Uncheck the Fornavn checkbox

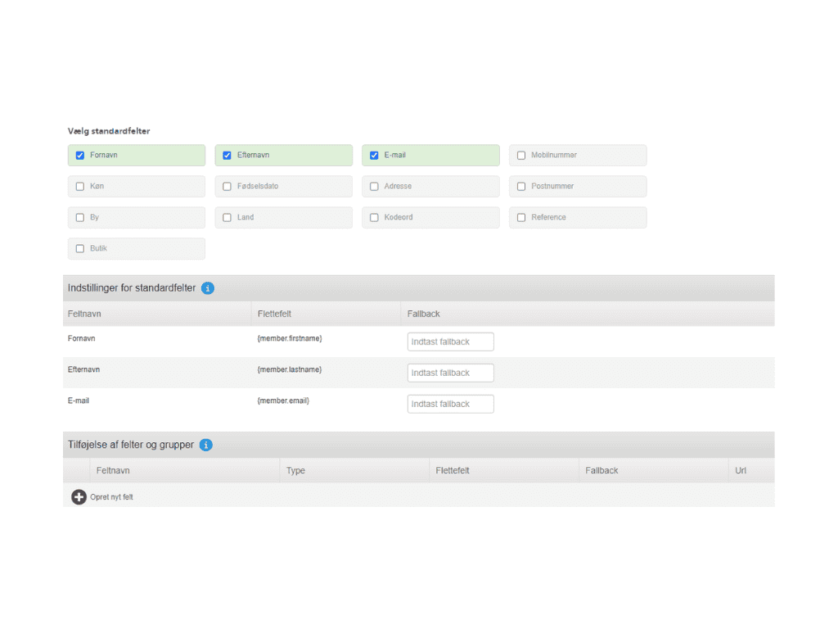(80, 156)
